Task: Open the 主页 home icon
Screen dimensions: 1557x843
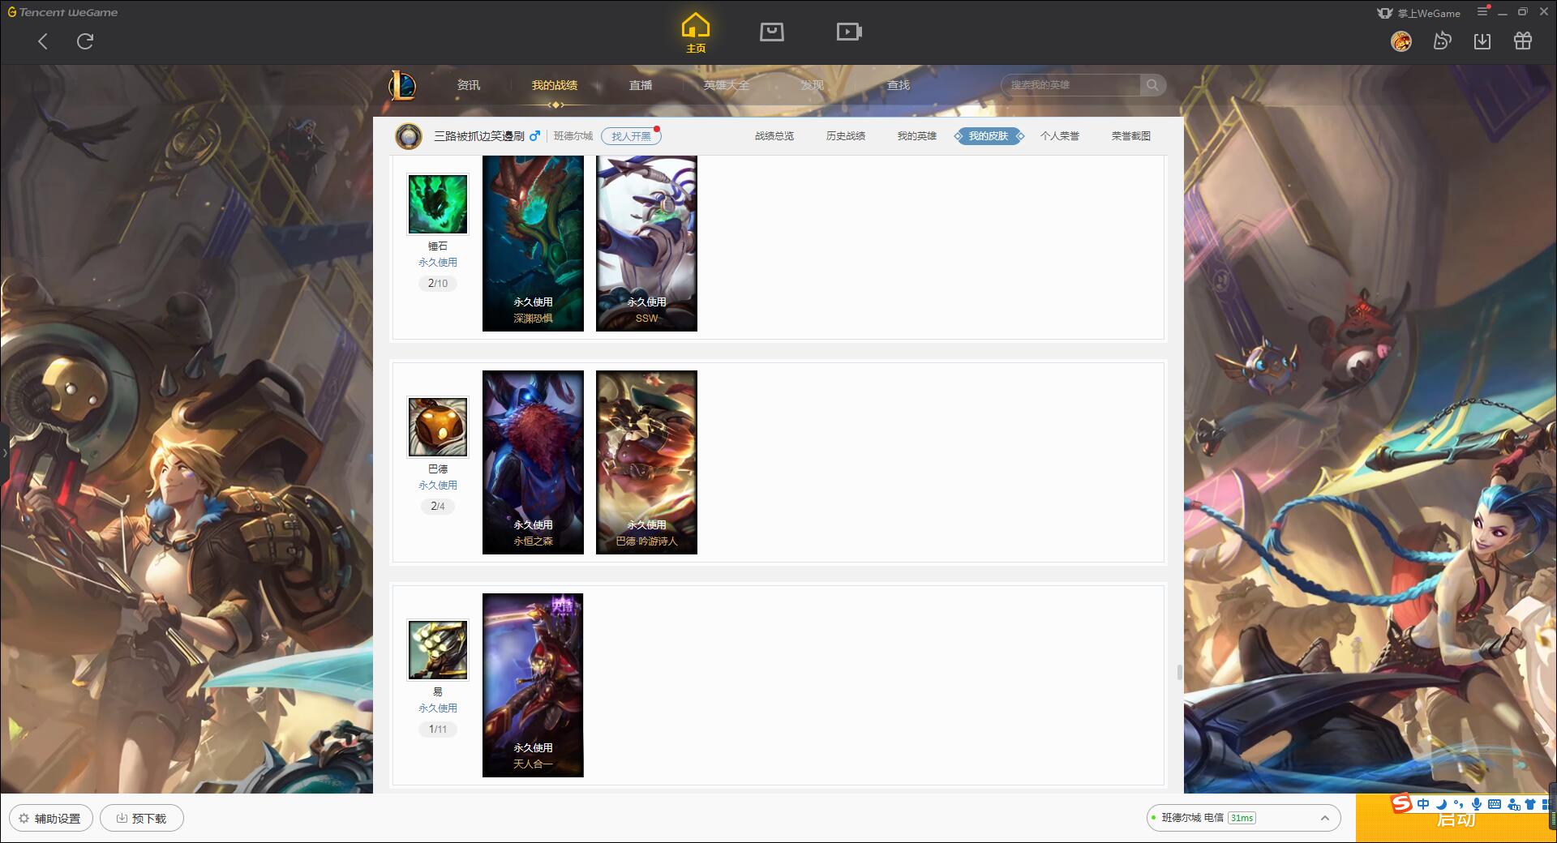Action: point(696,33)
